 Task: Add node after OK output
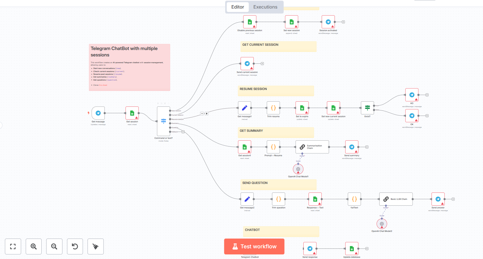click(x=427, y=116)
